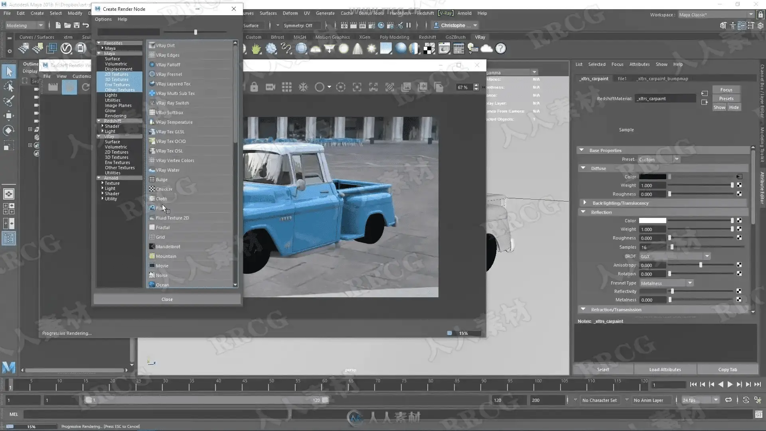Toggle Metalness map checker button
The height and width of the screenshot is (431, 766).
(739, 300)
